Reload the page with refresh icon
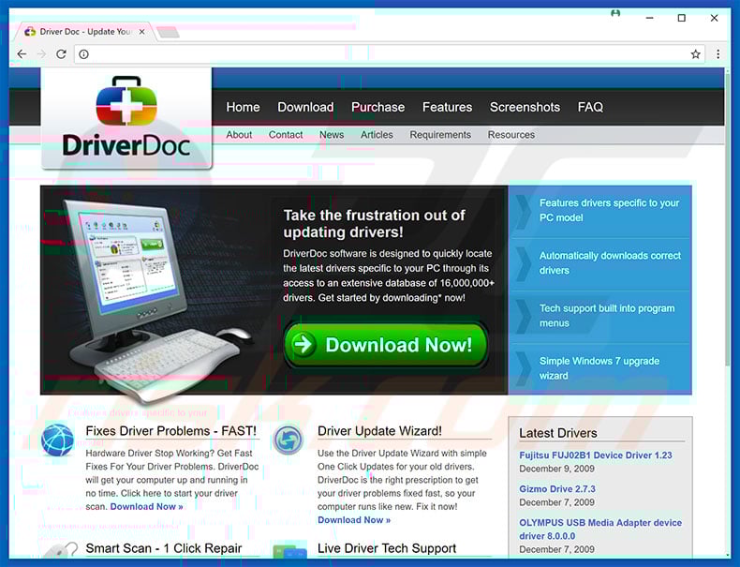 [61, 54]
